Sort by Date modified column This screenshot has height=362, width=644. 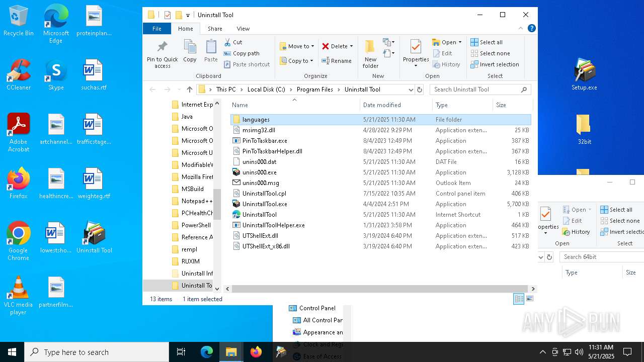click(x=396, y=105)
